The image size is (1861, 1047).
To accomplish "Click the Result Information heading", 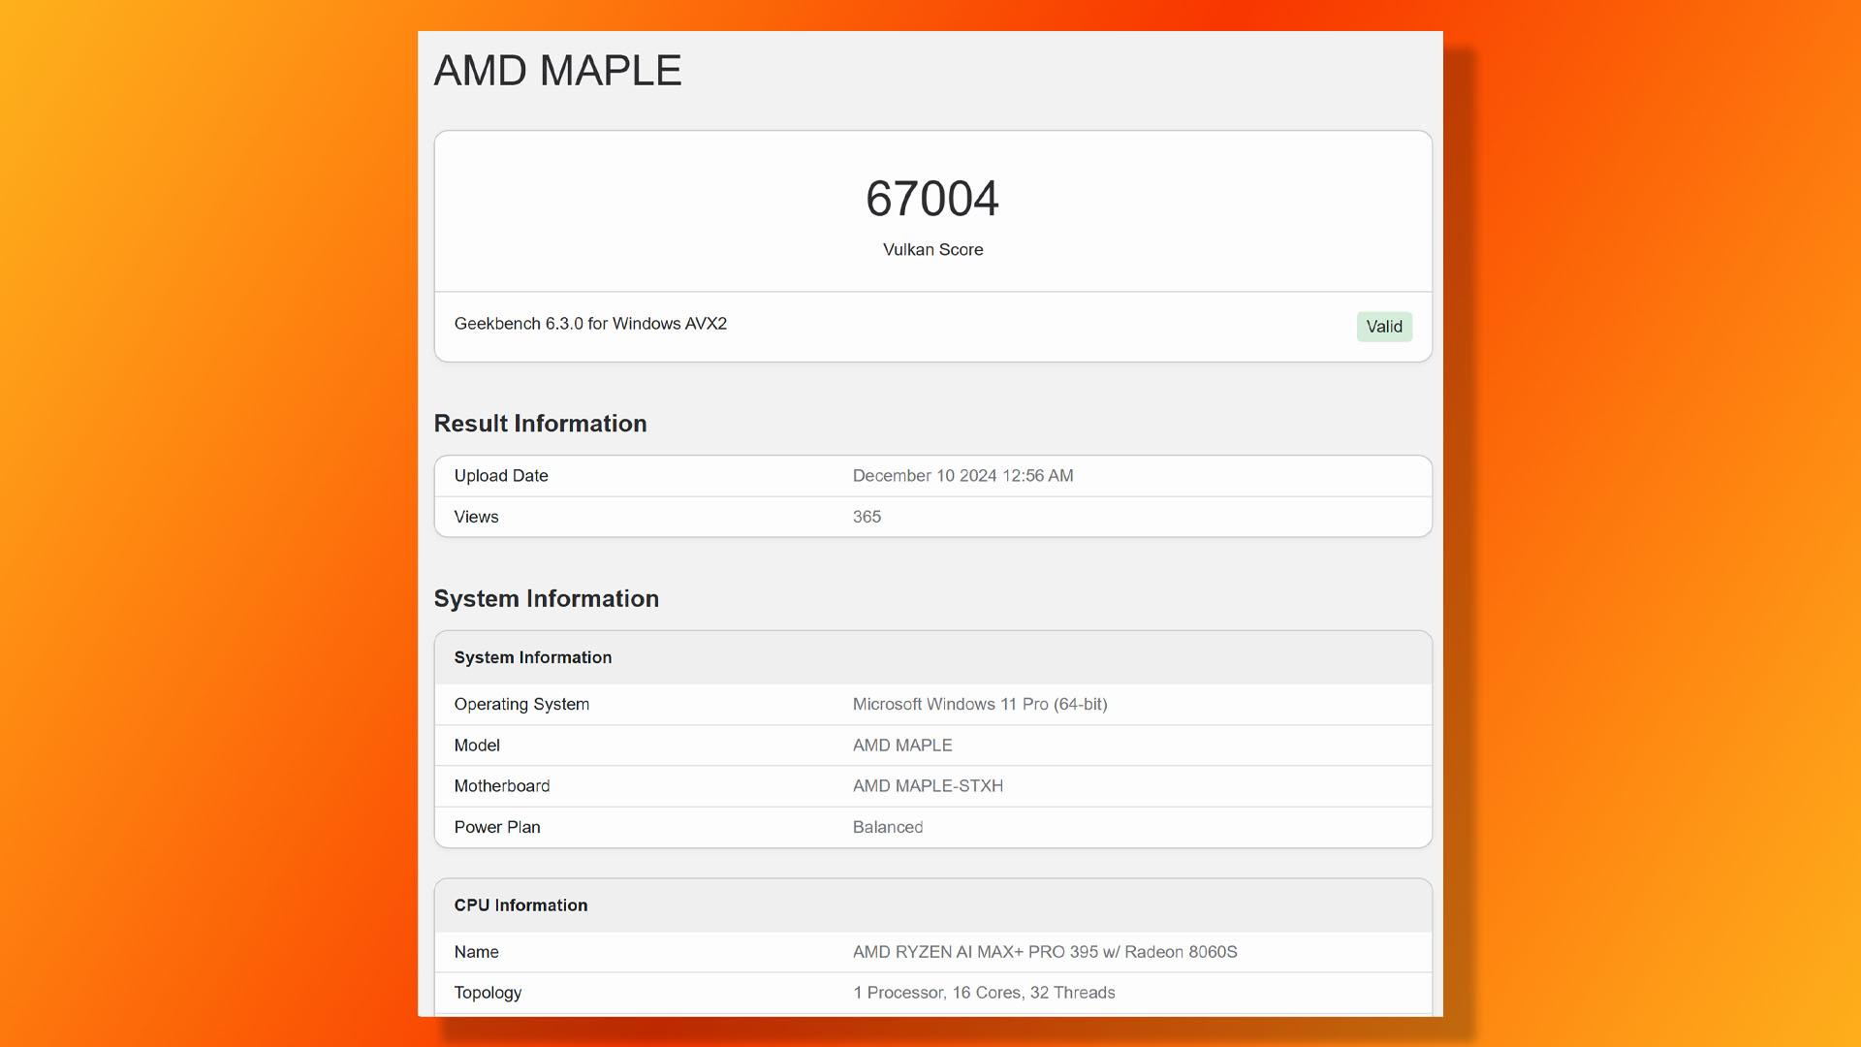I will [x=540, y=424].
